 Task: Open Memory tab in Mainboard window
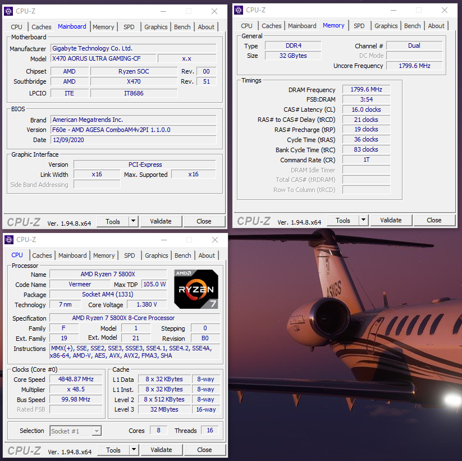click(x=103, y=27)
